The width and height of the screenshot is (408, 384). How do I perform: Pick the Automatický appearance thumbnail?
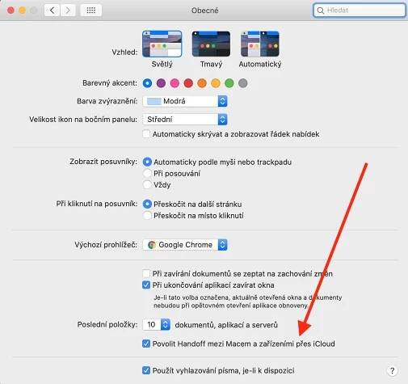click(x=260, y=44)
